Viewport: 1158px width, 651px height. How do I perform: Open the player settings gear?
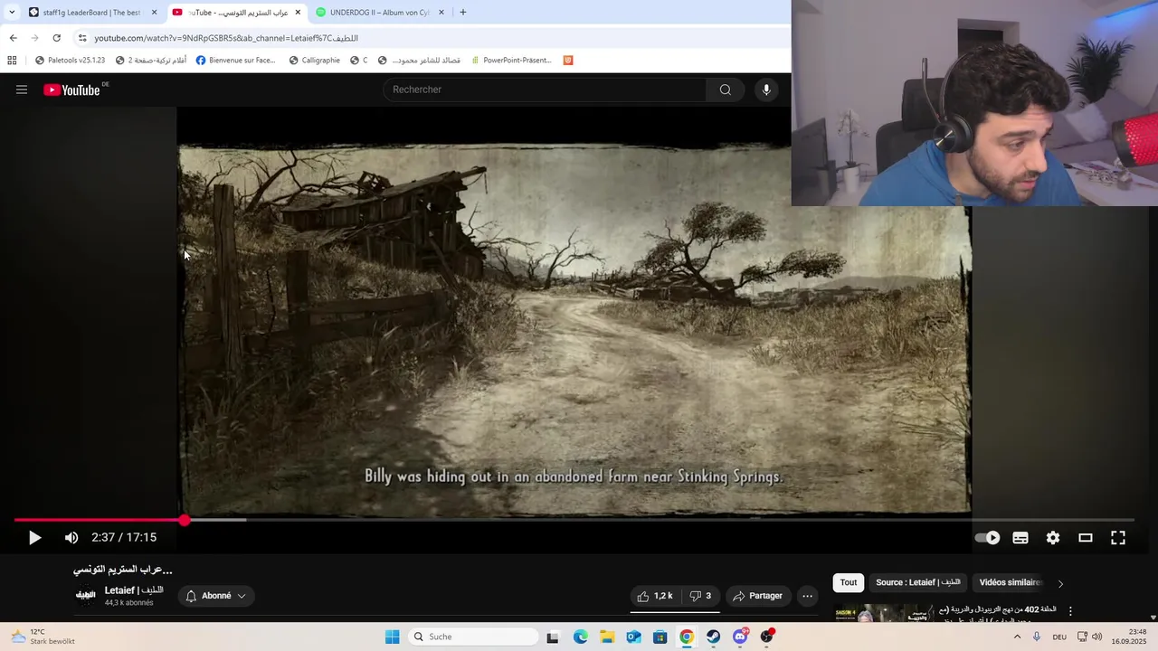pos(1053,538)
